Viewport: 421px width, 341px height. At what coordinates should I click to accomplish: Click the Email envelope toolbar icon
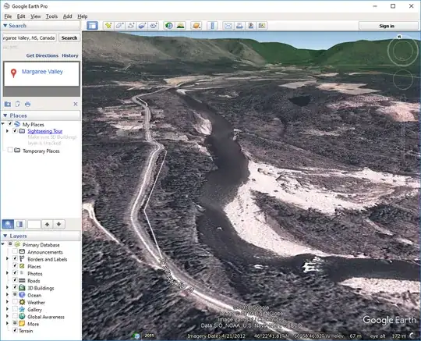point(228,26)
